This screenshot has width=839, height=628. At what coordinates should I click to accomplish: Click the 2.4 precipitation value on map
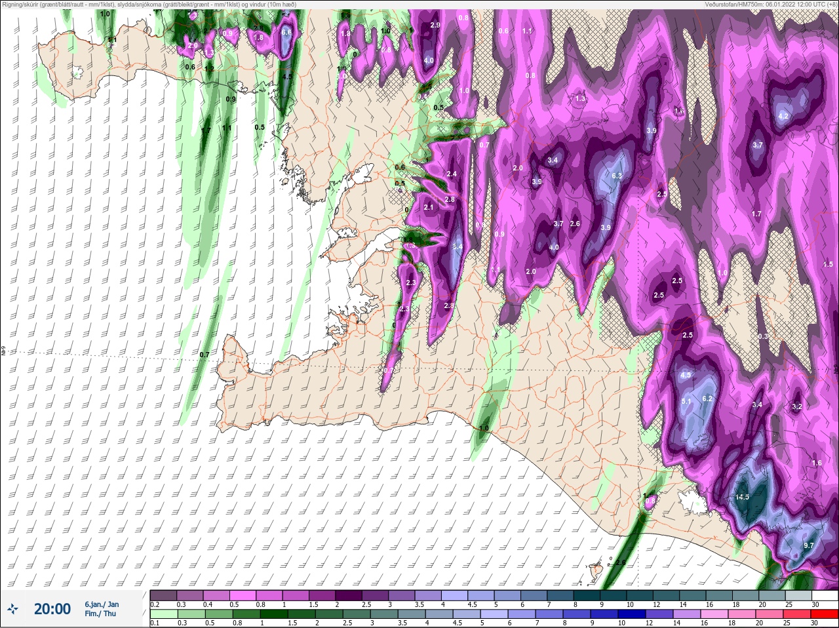click(x=451, y=174)
